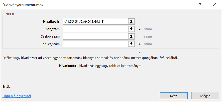Focus the empty Sor_szám text box
Image resolution: width=222 pixels, height=102 pixels.
[96, 29]
